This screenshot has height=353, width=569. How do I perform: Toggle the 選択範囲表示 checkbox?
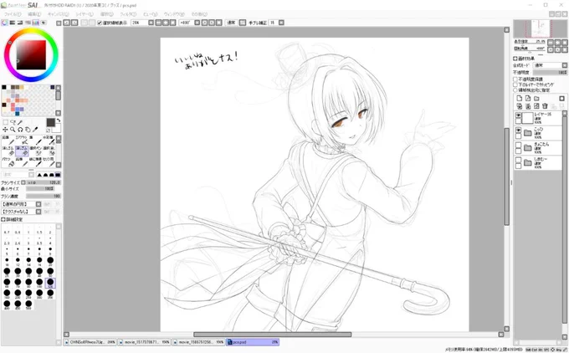coord(100,23)
